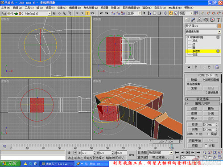Viewport: 223px width, 167px height.
Task: Click the 删除 button
Action: (x=211, y=109)
